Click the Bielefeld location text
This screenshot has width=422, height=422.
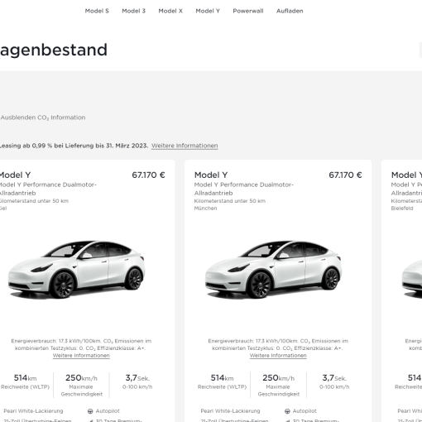click(402, 209)
